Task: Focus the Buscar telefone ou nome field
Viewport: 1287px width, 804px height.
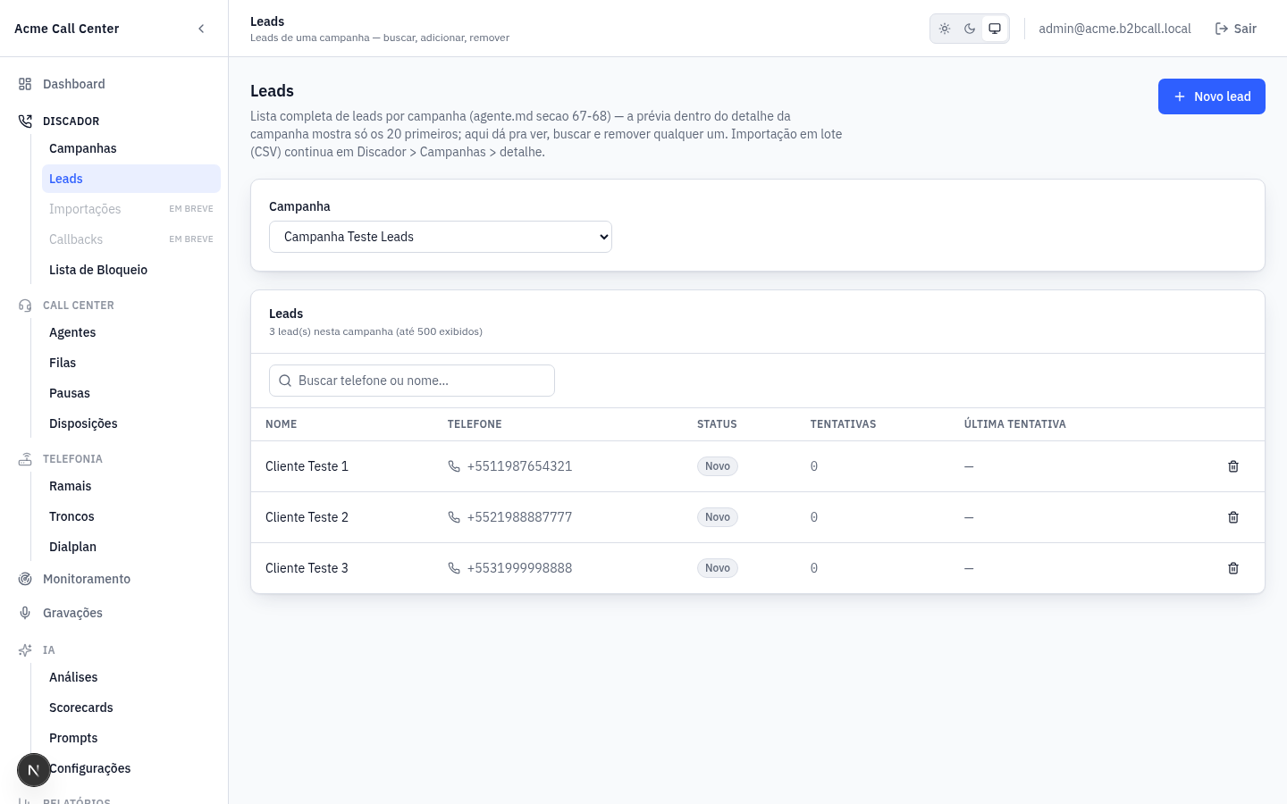Action: tap(412, 381)
